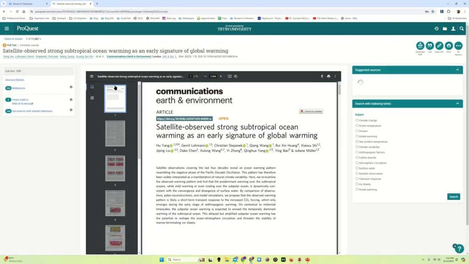This screenshot has height=264, width=469.
Task: Click info icon beside References
Action: tap(71, 87)
